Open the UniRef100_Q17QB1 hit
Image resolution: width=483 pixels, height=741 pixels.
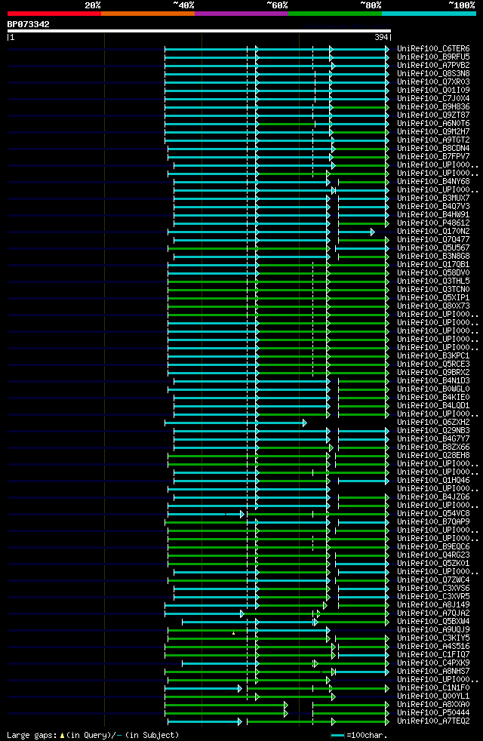click(433, 265)
